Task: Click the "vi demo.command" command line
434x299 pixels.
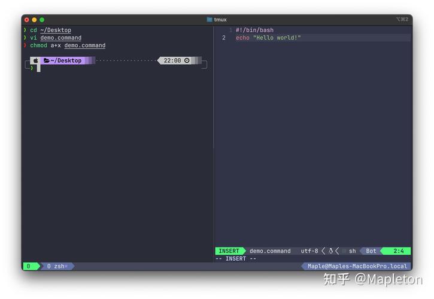Action: 56,38
